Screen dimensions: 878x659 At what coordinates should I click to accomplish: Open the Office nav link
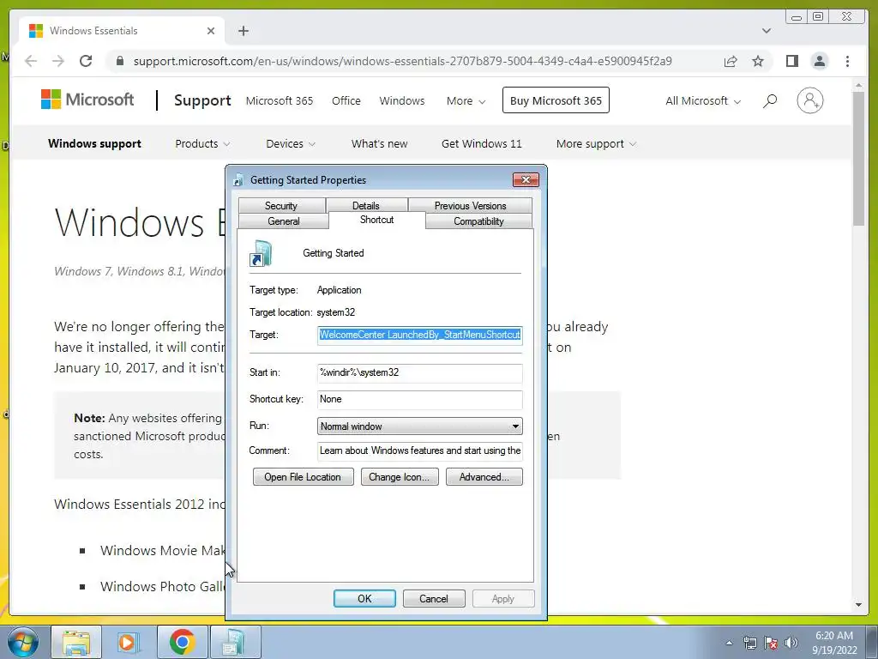[346, 101]
